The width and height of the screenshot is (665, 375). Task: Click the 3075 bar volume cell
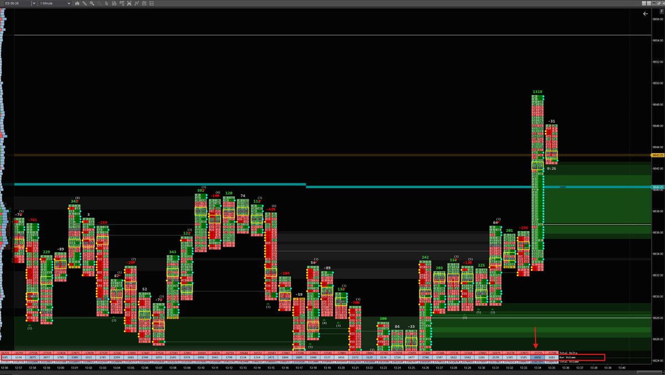(x=33, y=358)
